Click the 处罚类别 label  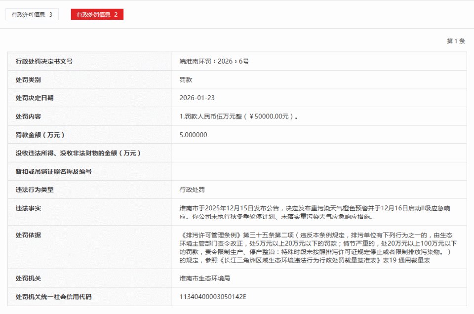click(x=28, y=80)
